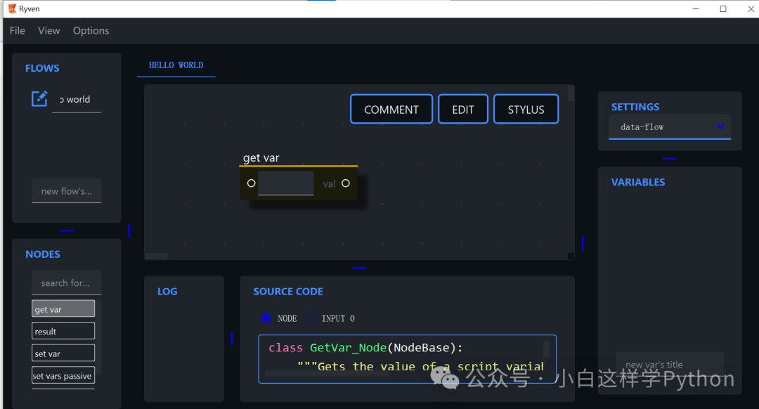The image size is (759, 409).
Task: Maximize the Ryven window
Action: pyautogui.click(x=723, y=8)
